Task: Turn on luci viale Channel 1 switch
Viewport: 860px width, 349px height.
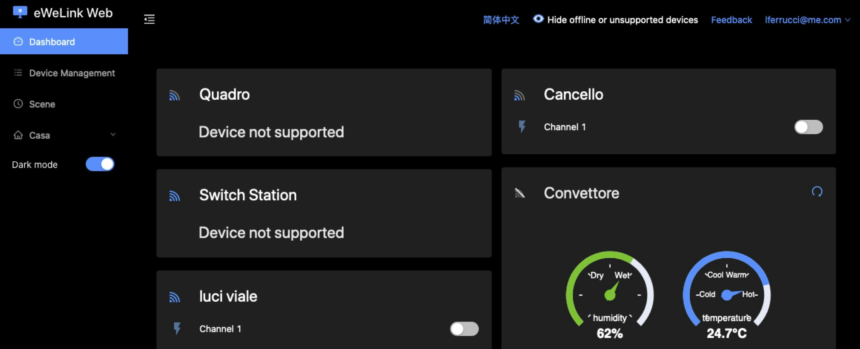Action: (x=464, y=329)
